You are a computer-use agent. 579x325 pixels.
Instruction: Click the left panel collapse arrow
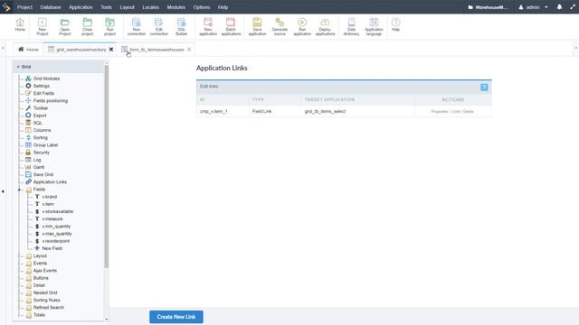3,191
